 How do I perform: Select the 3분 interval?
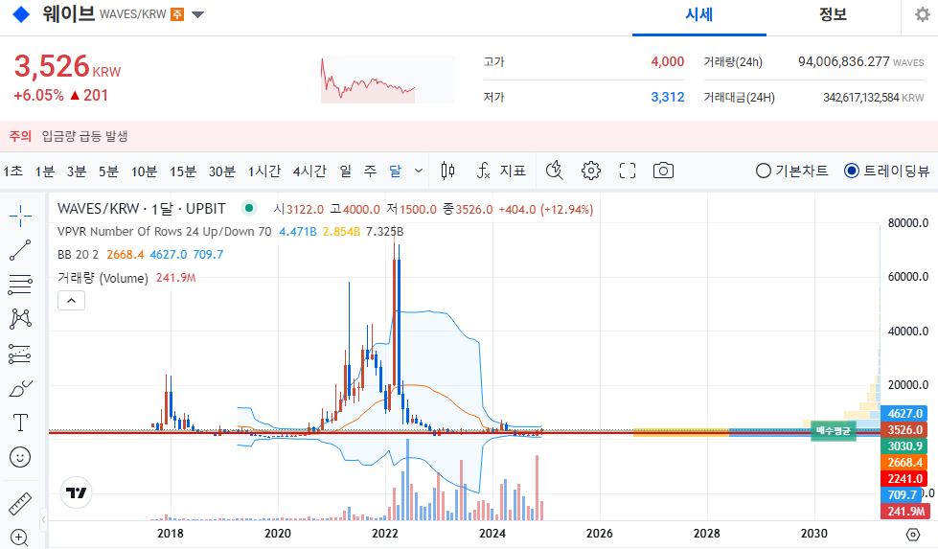click(77, 172)
